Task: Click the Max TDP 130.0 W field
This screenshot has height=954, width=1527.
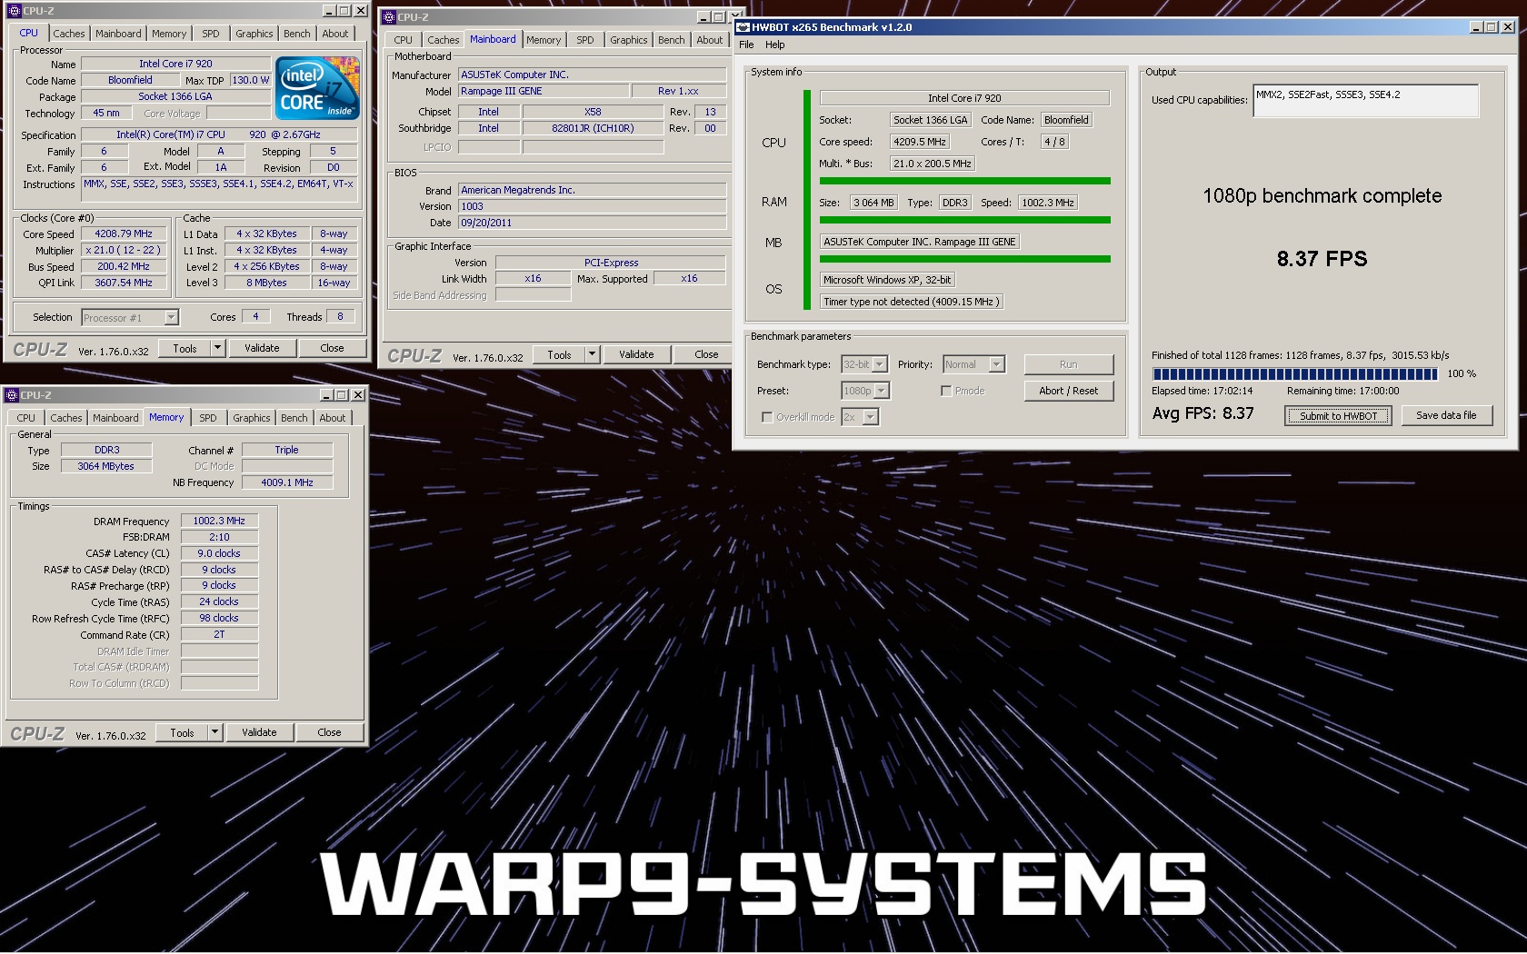Action: click(x=250, y=80)
